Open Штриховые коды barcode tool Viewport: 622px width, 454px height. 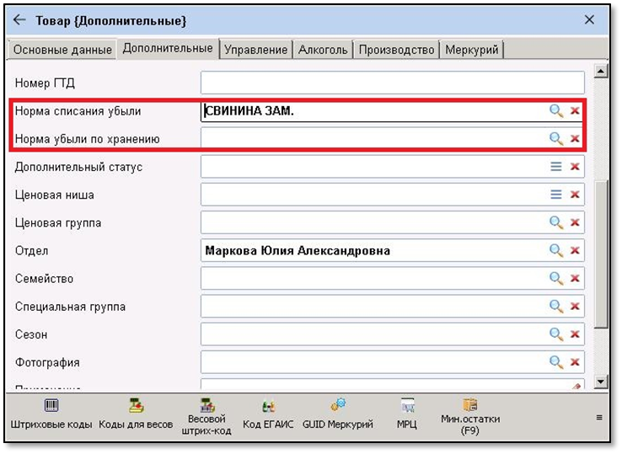tap(51, 414)
